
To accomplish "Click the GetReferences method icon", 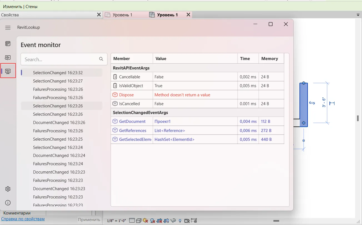I will tap(115, 130).
